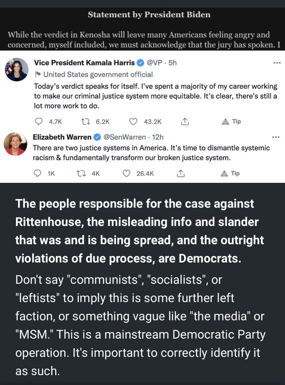The width and height of the screenshot is (285, 385).
Task: Share the @SenWarren tweet
Action: coord(181,173)
